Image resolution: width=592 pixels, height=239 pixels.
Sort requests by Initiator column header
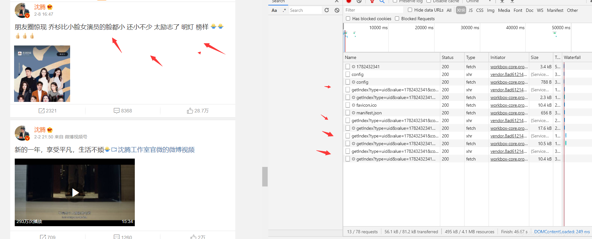click(509, 57)
